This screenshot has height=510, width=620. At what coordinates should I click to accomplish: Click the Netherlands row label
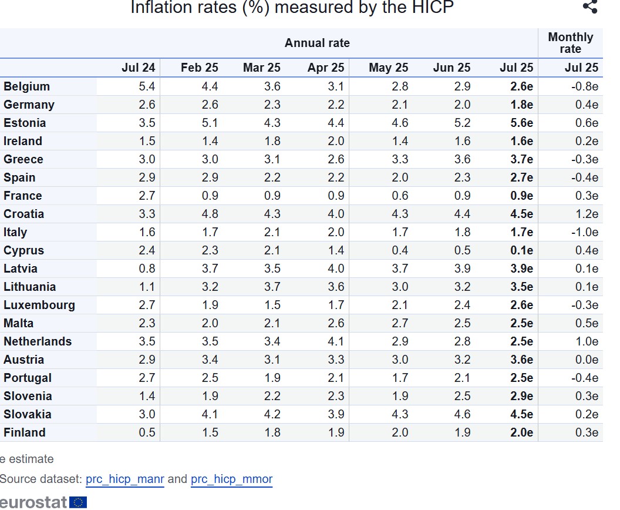coord(38,341)
